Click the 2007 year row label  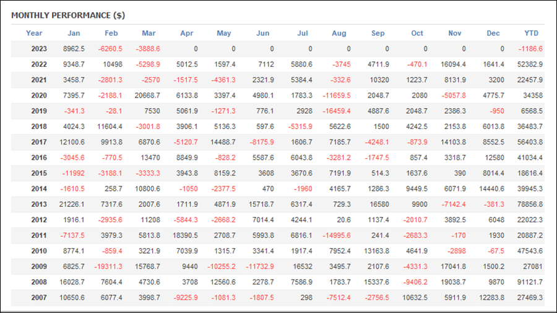[x=39, y=298]
